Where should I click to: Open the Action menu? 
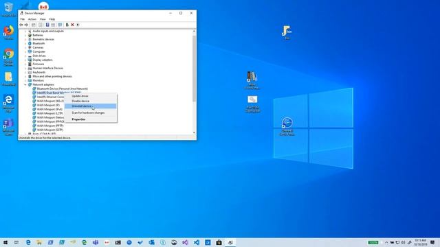pyautogui.click(x=32, y=19)
